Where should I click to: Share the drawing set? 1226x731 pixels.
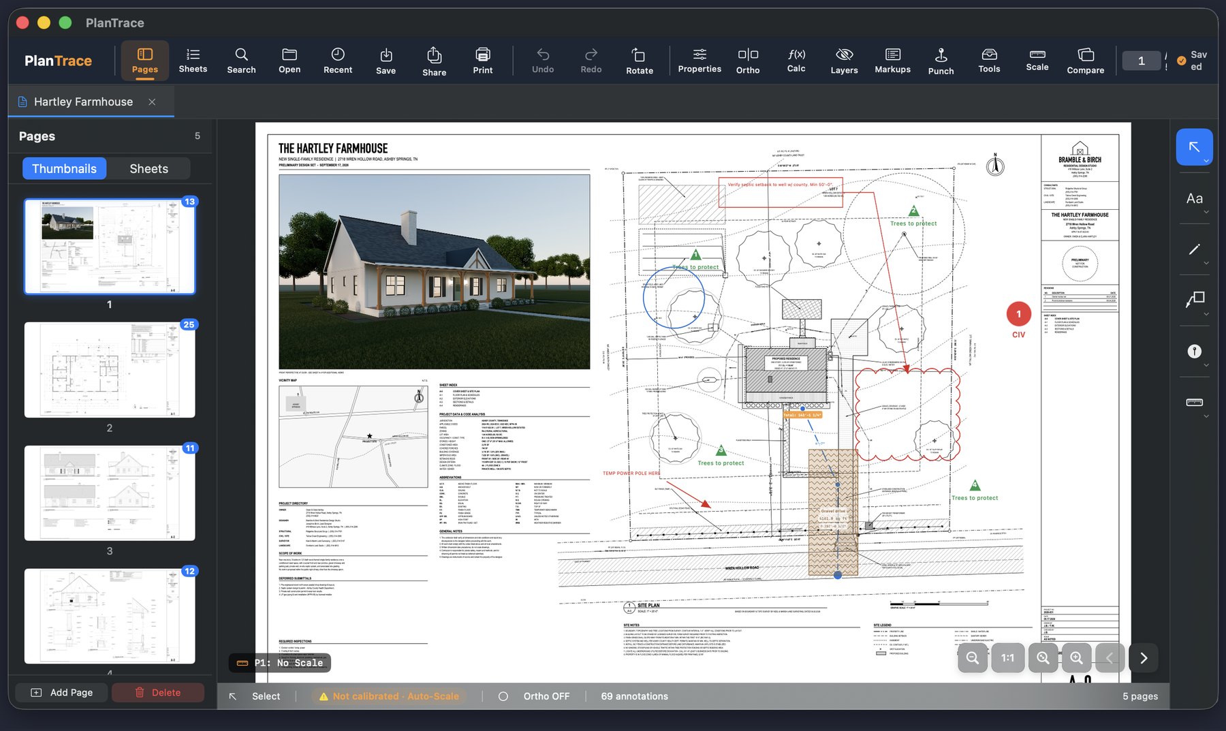pyautogui.click(x=434, y=61)
